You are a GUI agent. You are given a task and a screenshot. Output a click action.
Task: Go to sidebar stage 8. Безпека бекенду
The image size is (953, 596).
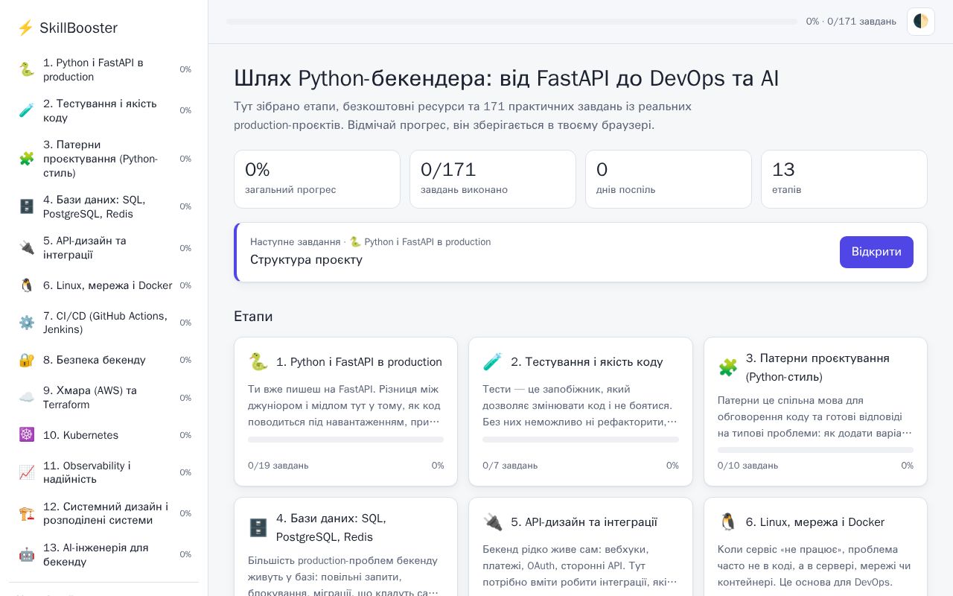[x=104, y=360]
